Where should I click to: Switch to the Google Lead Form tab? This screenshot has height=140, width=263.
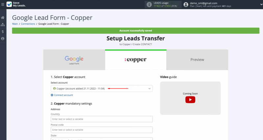[x=74, y=60]
